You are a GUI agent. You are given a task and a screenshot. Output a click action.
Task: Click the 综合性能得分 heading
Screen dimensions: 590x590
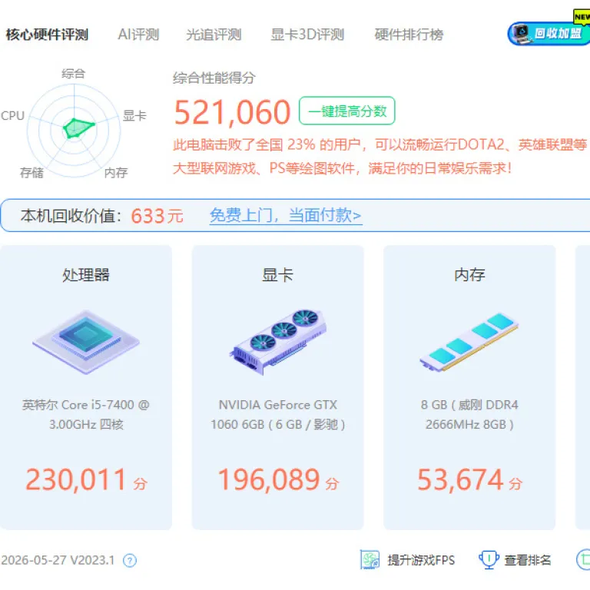(x=214, y=78)
